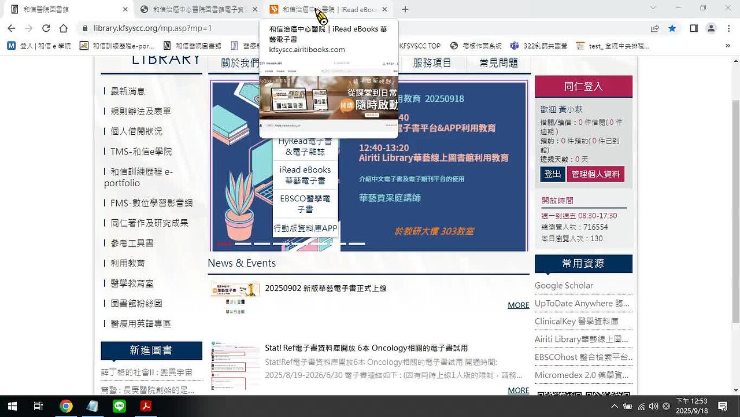
Task: Reload the library page
Action: [x=46, y=28]
